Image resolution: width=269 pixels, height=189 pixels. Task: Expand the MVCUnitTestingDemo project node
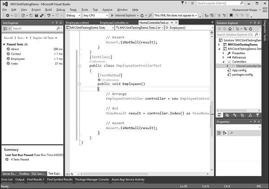[x=219, y=45]
